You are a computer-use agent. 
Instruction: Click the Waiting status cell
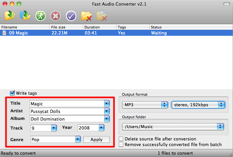[x=159, y=33]
